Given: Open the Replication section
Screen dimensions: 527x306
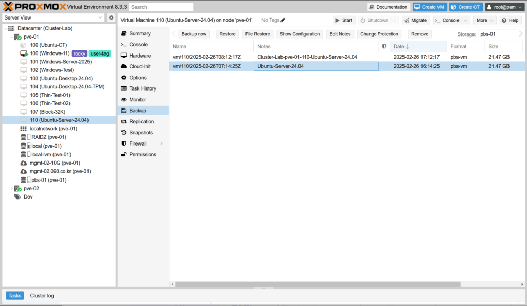Looking at the screenshot, I should 142,122.
